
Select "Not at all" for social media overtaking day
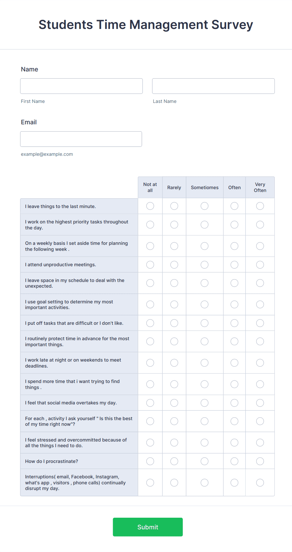point(150,403)
